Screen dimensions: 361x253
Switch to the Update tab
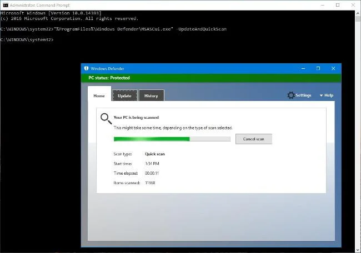(124, 95)
